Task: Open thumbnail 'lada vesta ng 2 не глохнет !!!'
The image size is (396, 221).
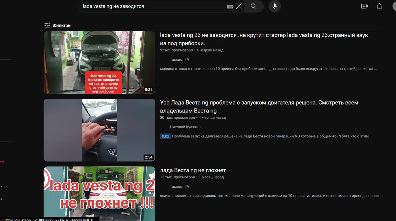Action: 99,194
